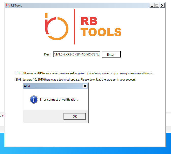Screen dimensions: 171x154
Task: Minimize the RBTools window
Action: (x=152, y=5)
